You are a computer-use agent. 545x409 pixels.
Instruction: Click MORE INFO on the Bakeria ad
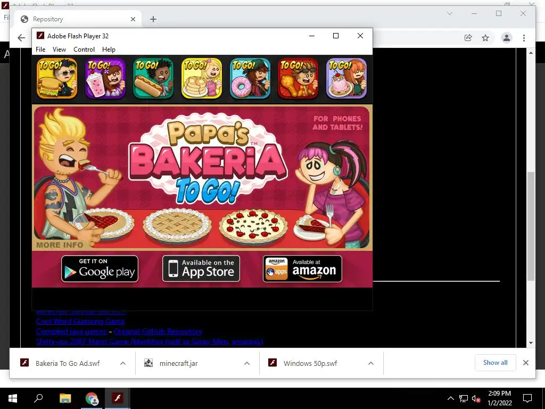60,245
